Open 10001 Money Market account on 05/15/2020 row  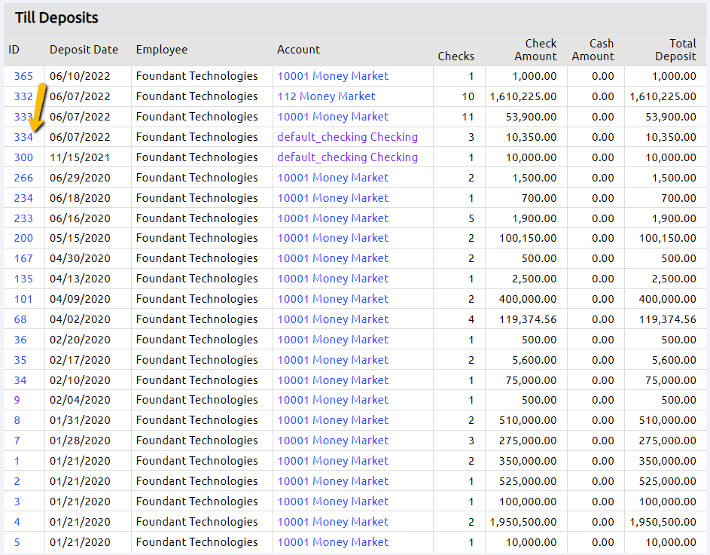point(333,238)
